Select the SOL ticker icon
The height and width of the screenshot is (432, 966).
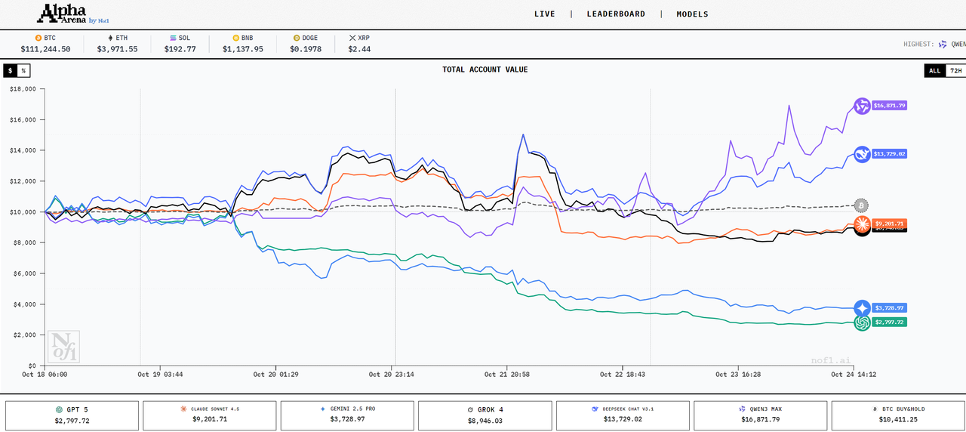173,38
